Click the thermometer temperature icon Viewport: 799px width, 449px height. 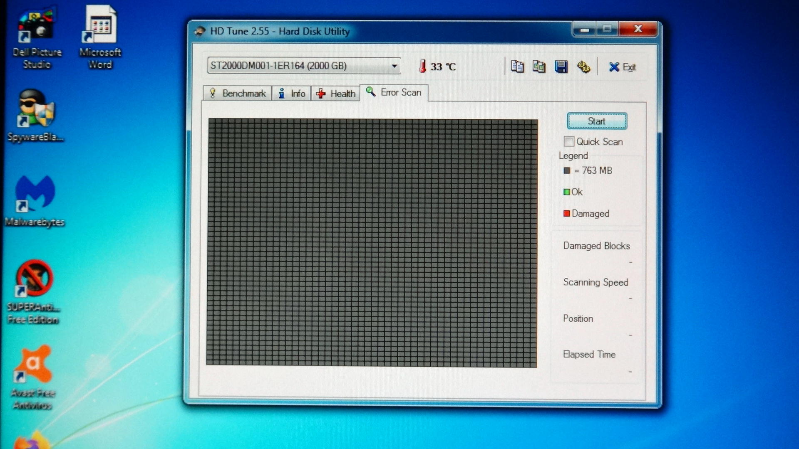422,66
